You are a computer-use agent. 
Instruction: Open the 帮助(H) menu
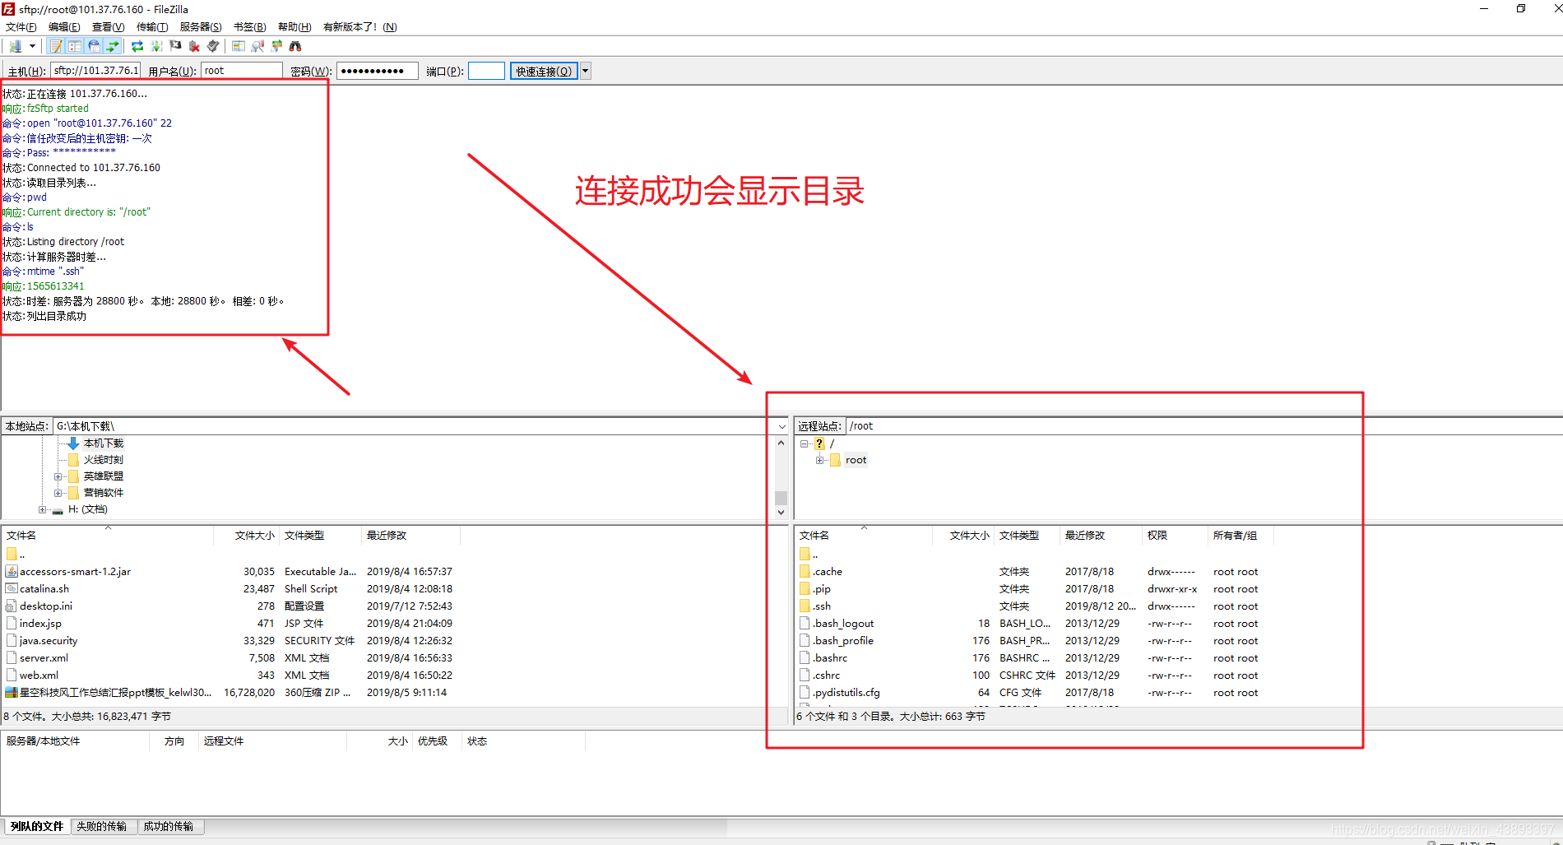click(295, 27)
